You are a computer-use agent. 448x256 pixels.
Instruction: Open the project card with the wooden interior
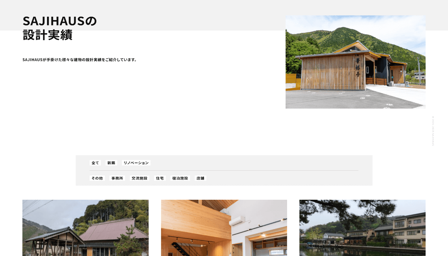224,228
